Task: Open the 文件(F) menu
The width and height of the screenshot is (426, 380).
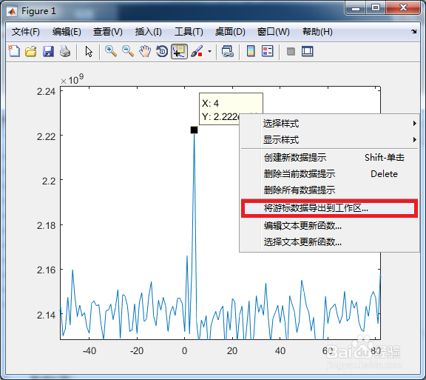Action: coord(26,32)
